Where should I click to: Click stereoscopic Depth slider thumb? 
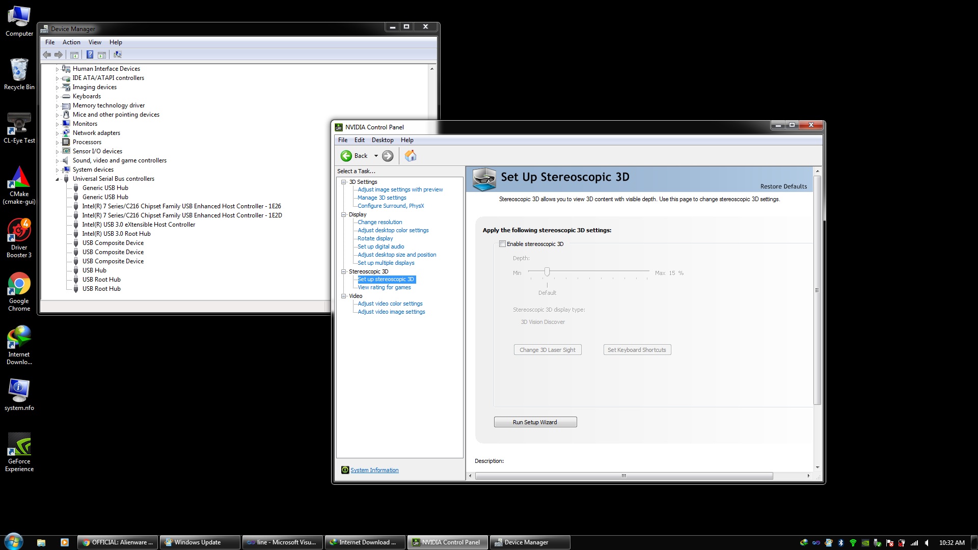click(547, 272)
